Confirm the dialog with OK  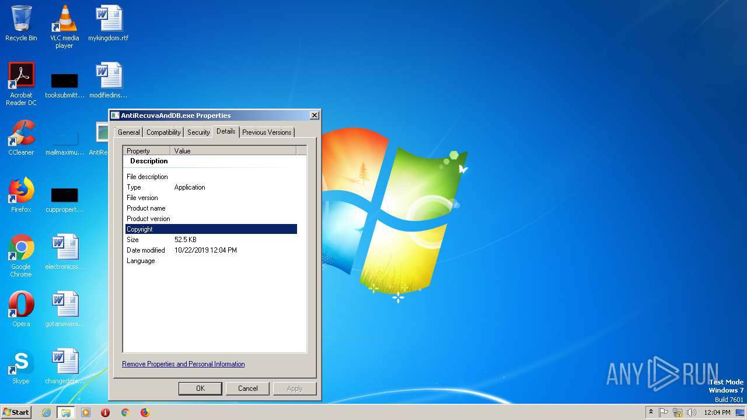(200, 388)
